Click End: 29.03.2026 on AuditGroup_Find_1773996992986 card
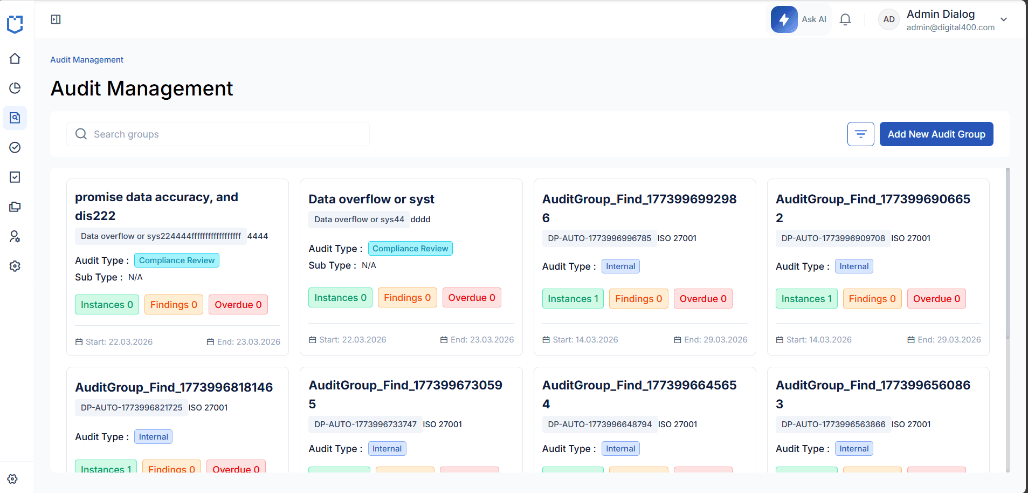 pos(710,340)
